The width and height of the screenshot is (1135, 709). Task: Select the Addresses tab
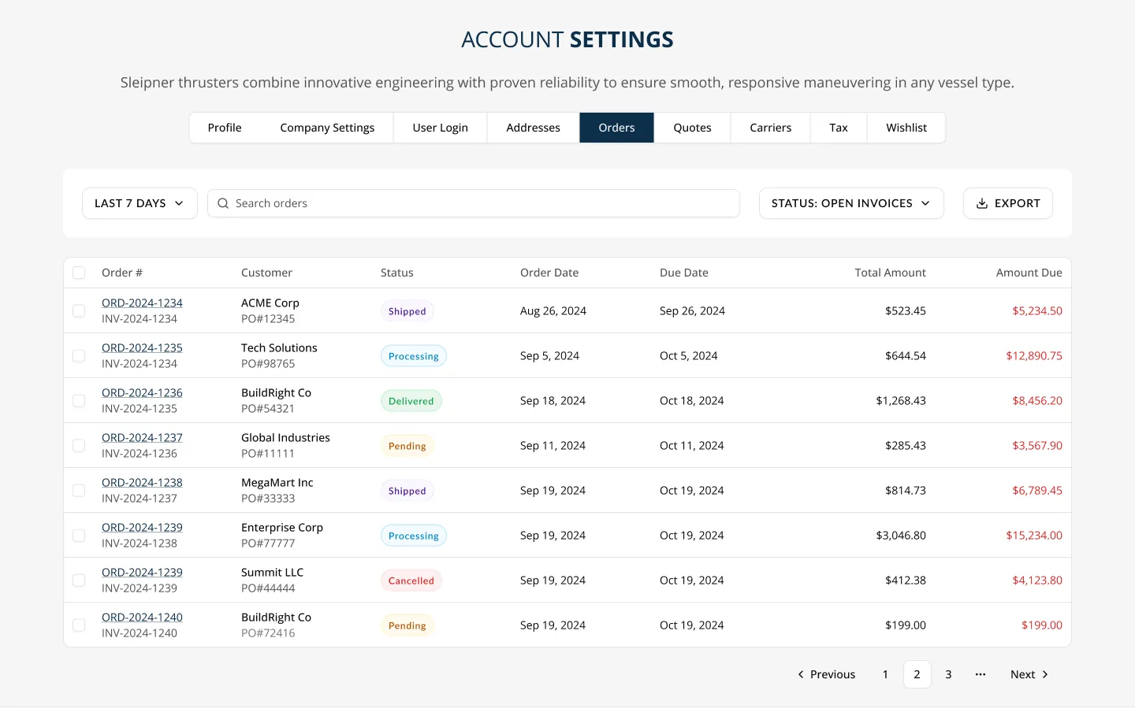click(x=533, y=128)
